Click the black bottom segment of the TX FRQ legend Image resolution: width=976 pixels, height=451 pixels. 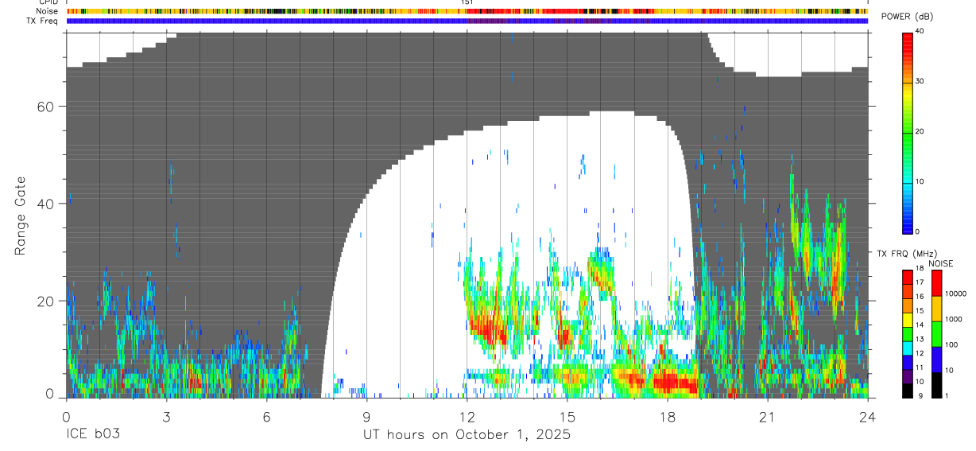tap(908, 390)
